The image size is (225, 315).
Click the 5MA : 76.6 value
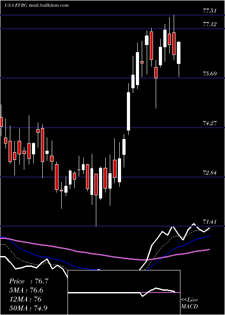coord(26,290)
